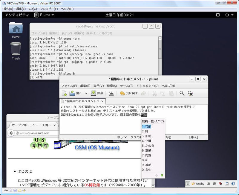Open the アクティビティ overview
239x195 pixels.
coord(17,15)
